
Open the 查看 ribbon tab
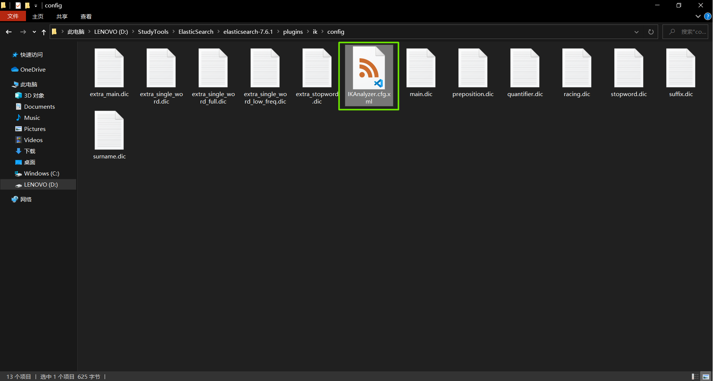[x=86, y=16]
